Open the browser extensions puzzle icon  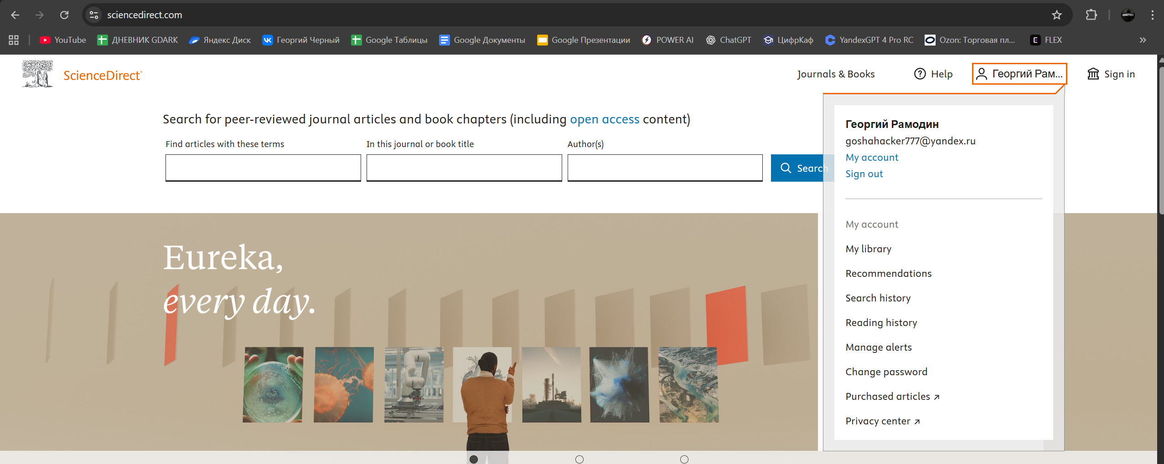pos(1091,15)
